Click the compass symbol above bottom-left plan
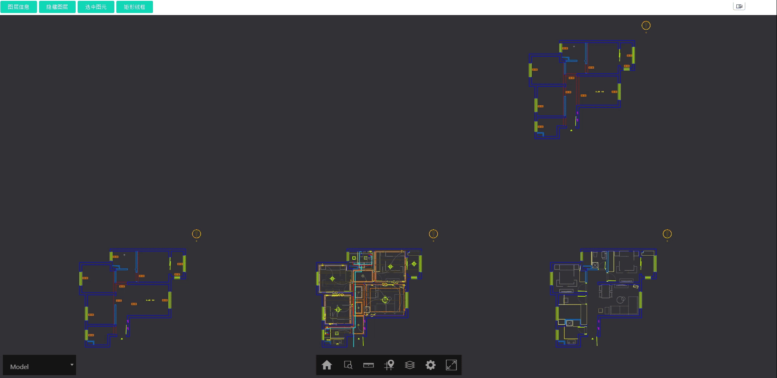 pyautogui.click(x=196, y=234)
